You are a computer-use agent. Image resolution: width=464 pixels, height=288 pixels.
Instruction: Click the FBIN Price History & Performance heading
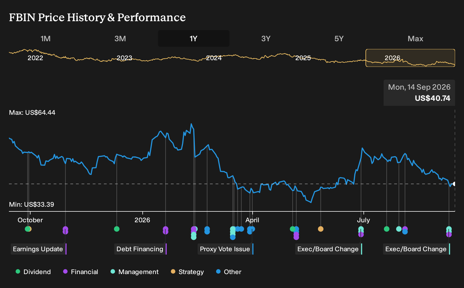(x=97, y=18)
